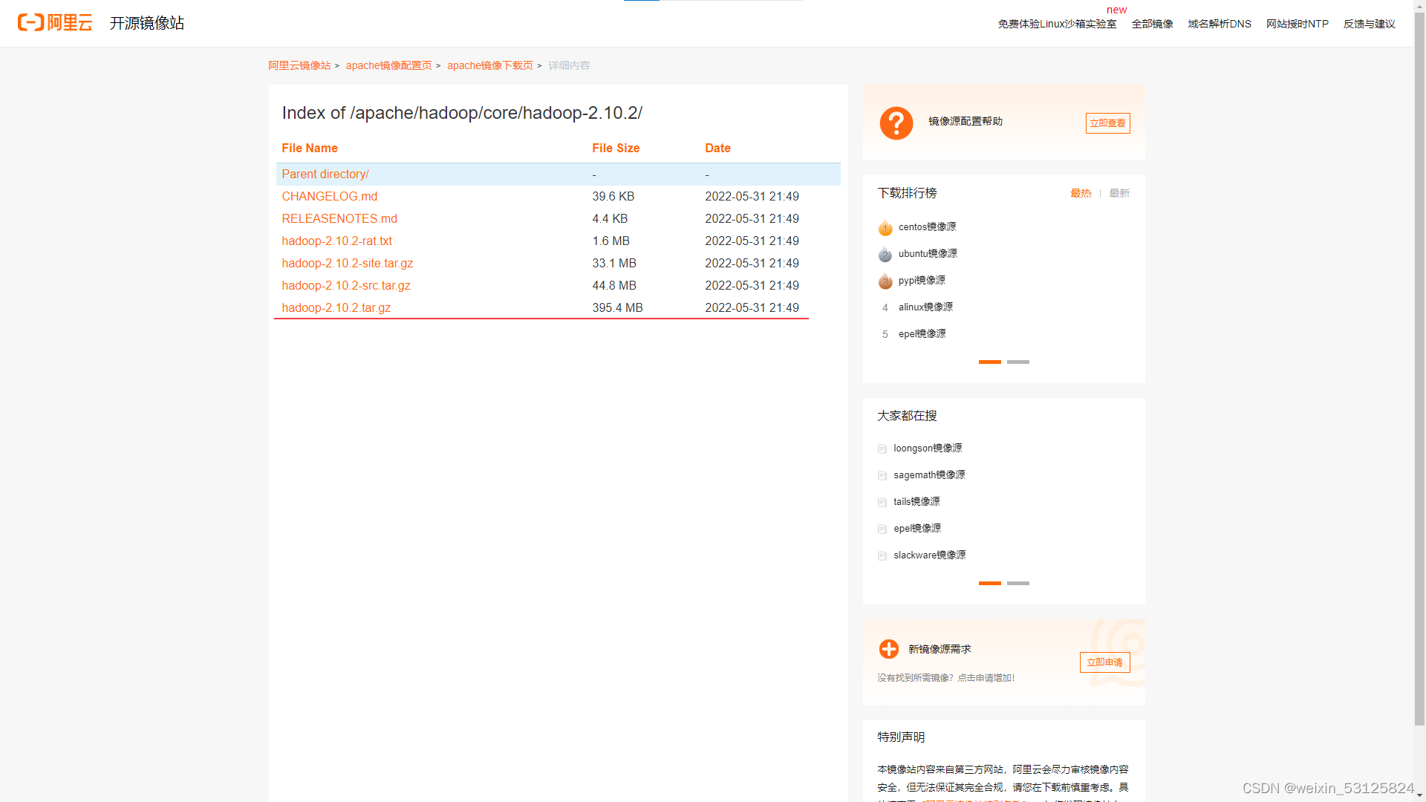1426x802 pixels.
Task: Click the File Name column header
Action: click(310, 148)
